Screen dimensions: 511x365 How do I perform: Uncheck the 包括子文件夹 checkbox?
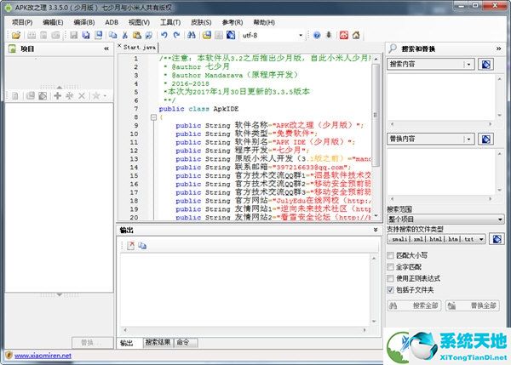pos(390,289)
